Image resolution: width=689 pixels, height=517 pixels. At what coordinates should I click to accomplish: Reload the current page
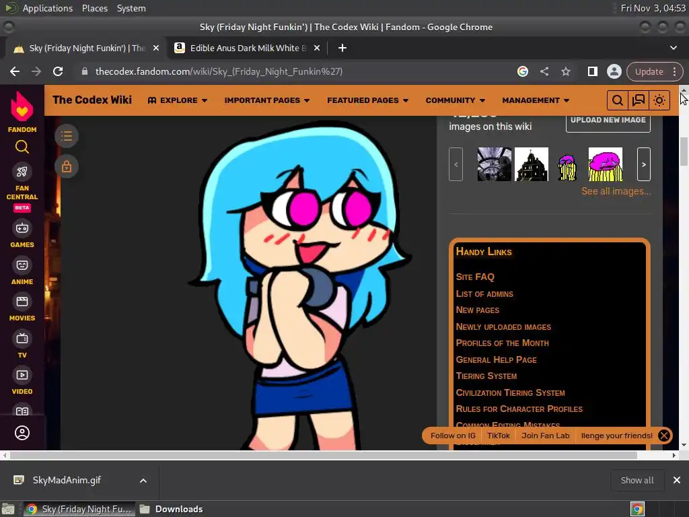pos(58,71)
